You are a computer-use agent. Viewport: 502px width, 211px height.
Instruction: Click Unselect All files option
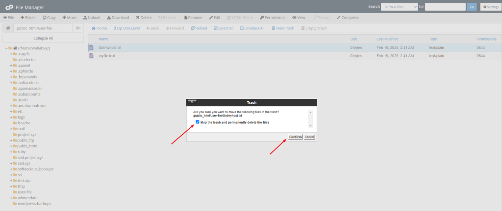click(252, 28)
